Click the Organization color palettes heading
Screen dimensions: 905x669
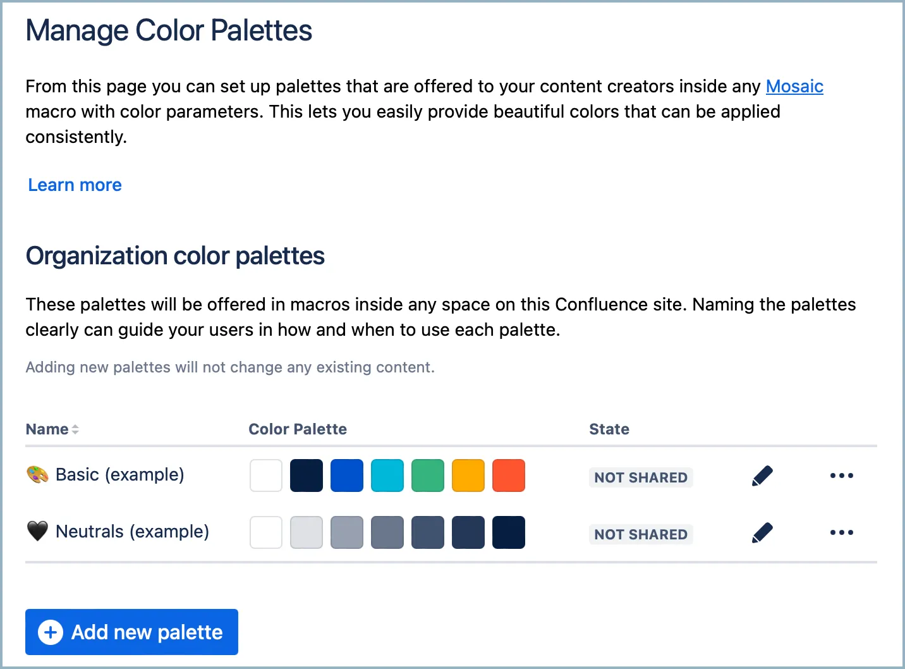point(175,256)
